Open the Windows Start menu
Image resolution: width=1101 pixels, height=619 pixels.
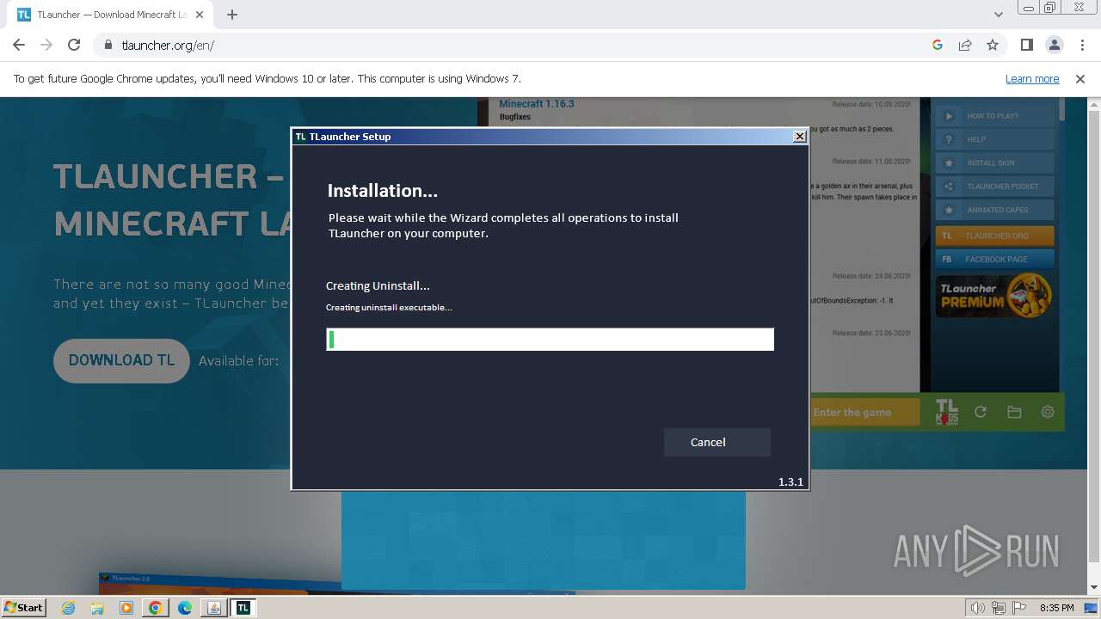24,607
